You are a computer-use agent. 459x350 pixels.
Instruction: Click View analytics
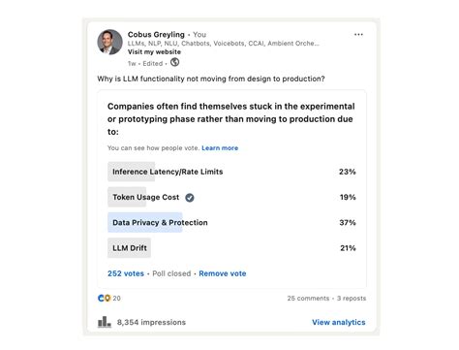[339, 322]
